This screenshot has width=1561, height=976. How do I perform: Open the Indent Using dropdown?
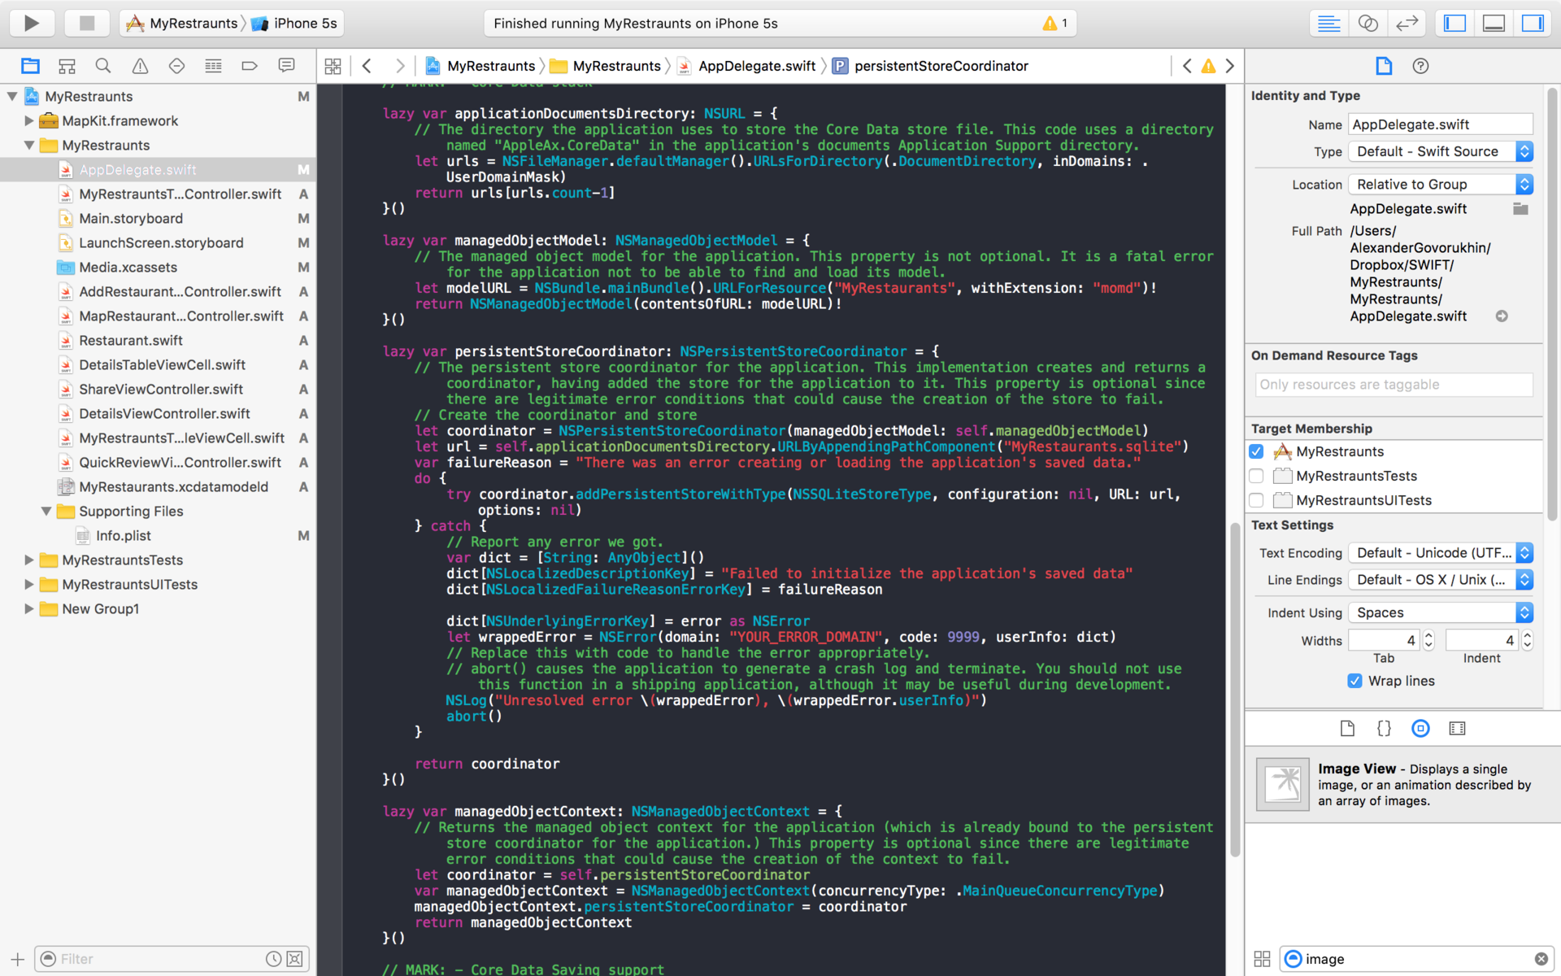[1441, 612]
